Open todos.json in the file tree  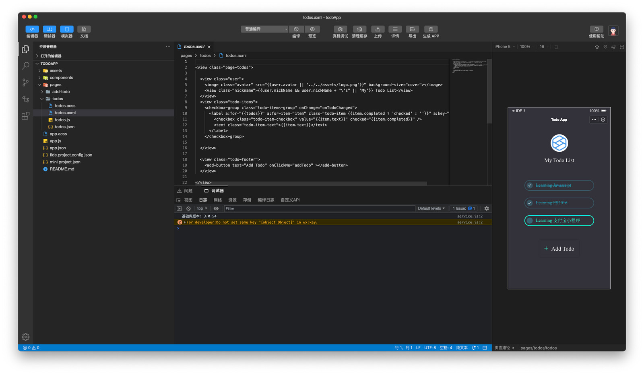coord(64,127)
